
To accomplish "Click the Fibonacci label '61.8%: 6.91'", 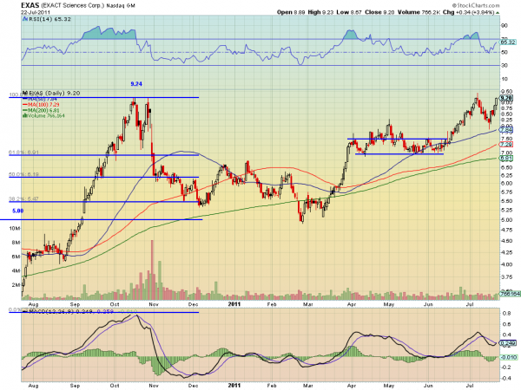I will coord(23,153).
